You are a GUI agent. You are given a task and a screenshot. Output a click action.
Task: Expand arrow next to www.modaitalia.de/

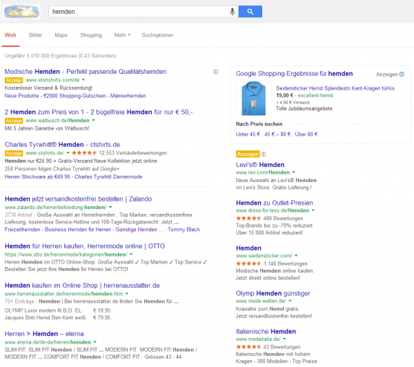point(284,339)
